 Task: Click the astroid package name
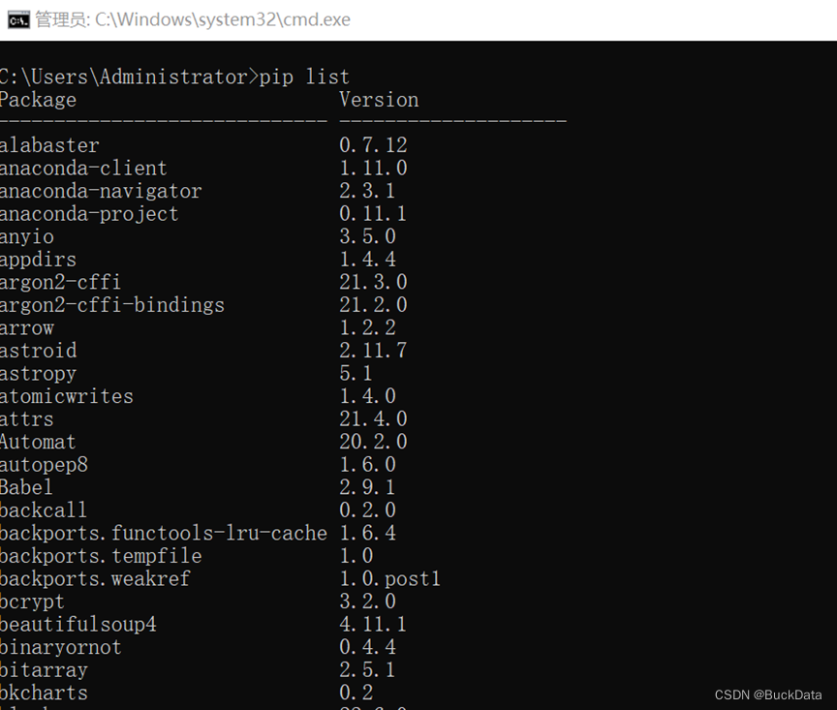[x=38, y=350]
